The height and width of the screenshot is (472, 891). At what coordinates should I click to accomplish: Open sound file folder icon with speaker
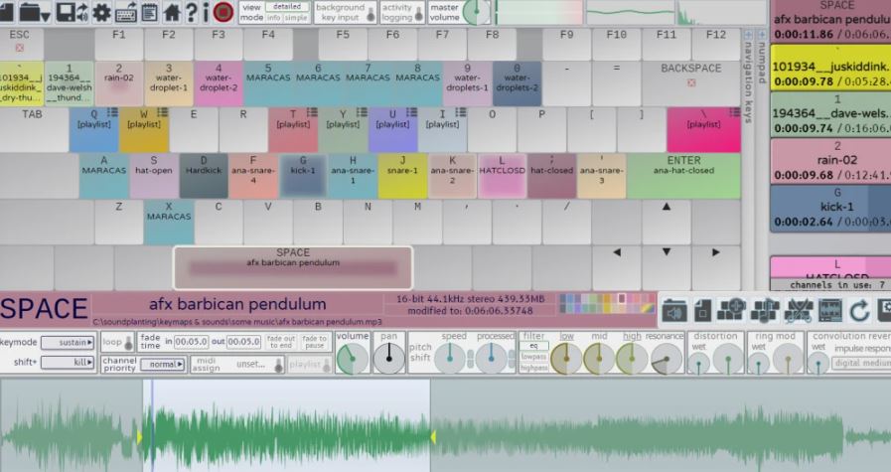[674, 312]
